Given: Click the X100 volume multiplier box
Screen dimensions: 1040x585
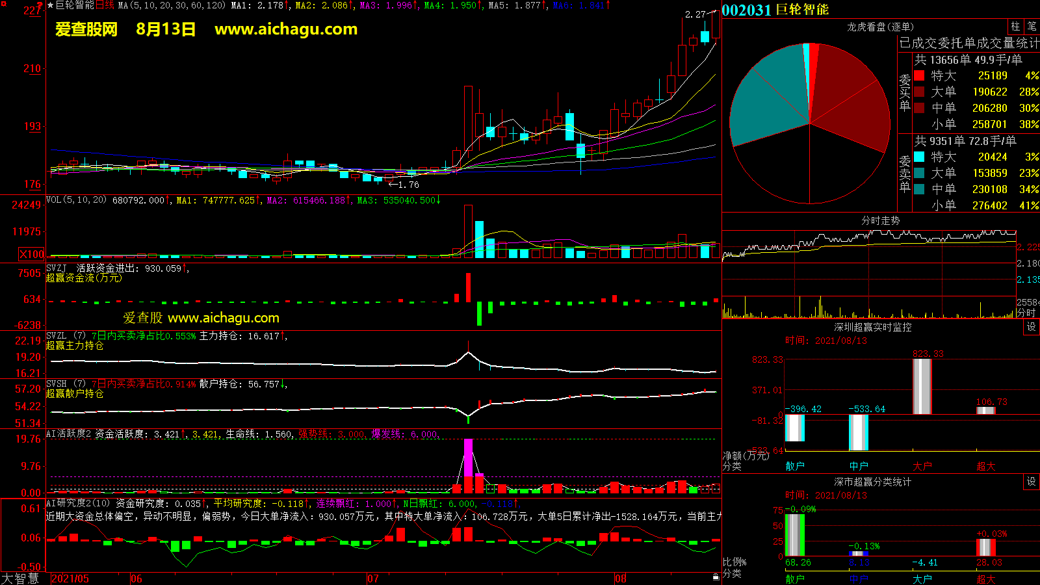Looking at the screenshot, I should [32, 254].
